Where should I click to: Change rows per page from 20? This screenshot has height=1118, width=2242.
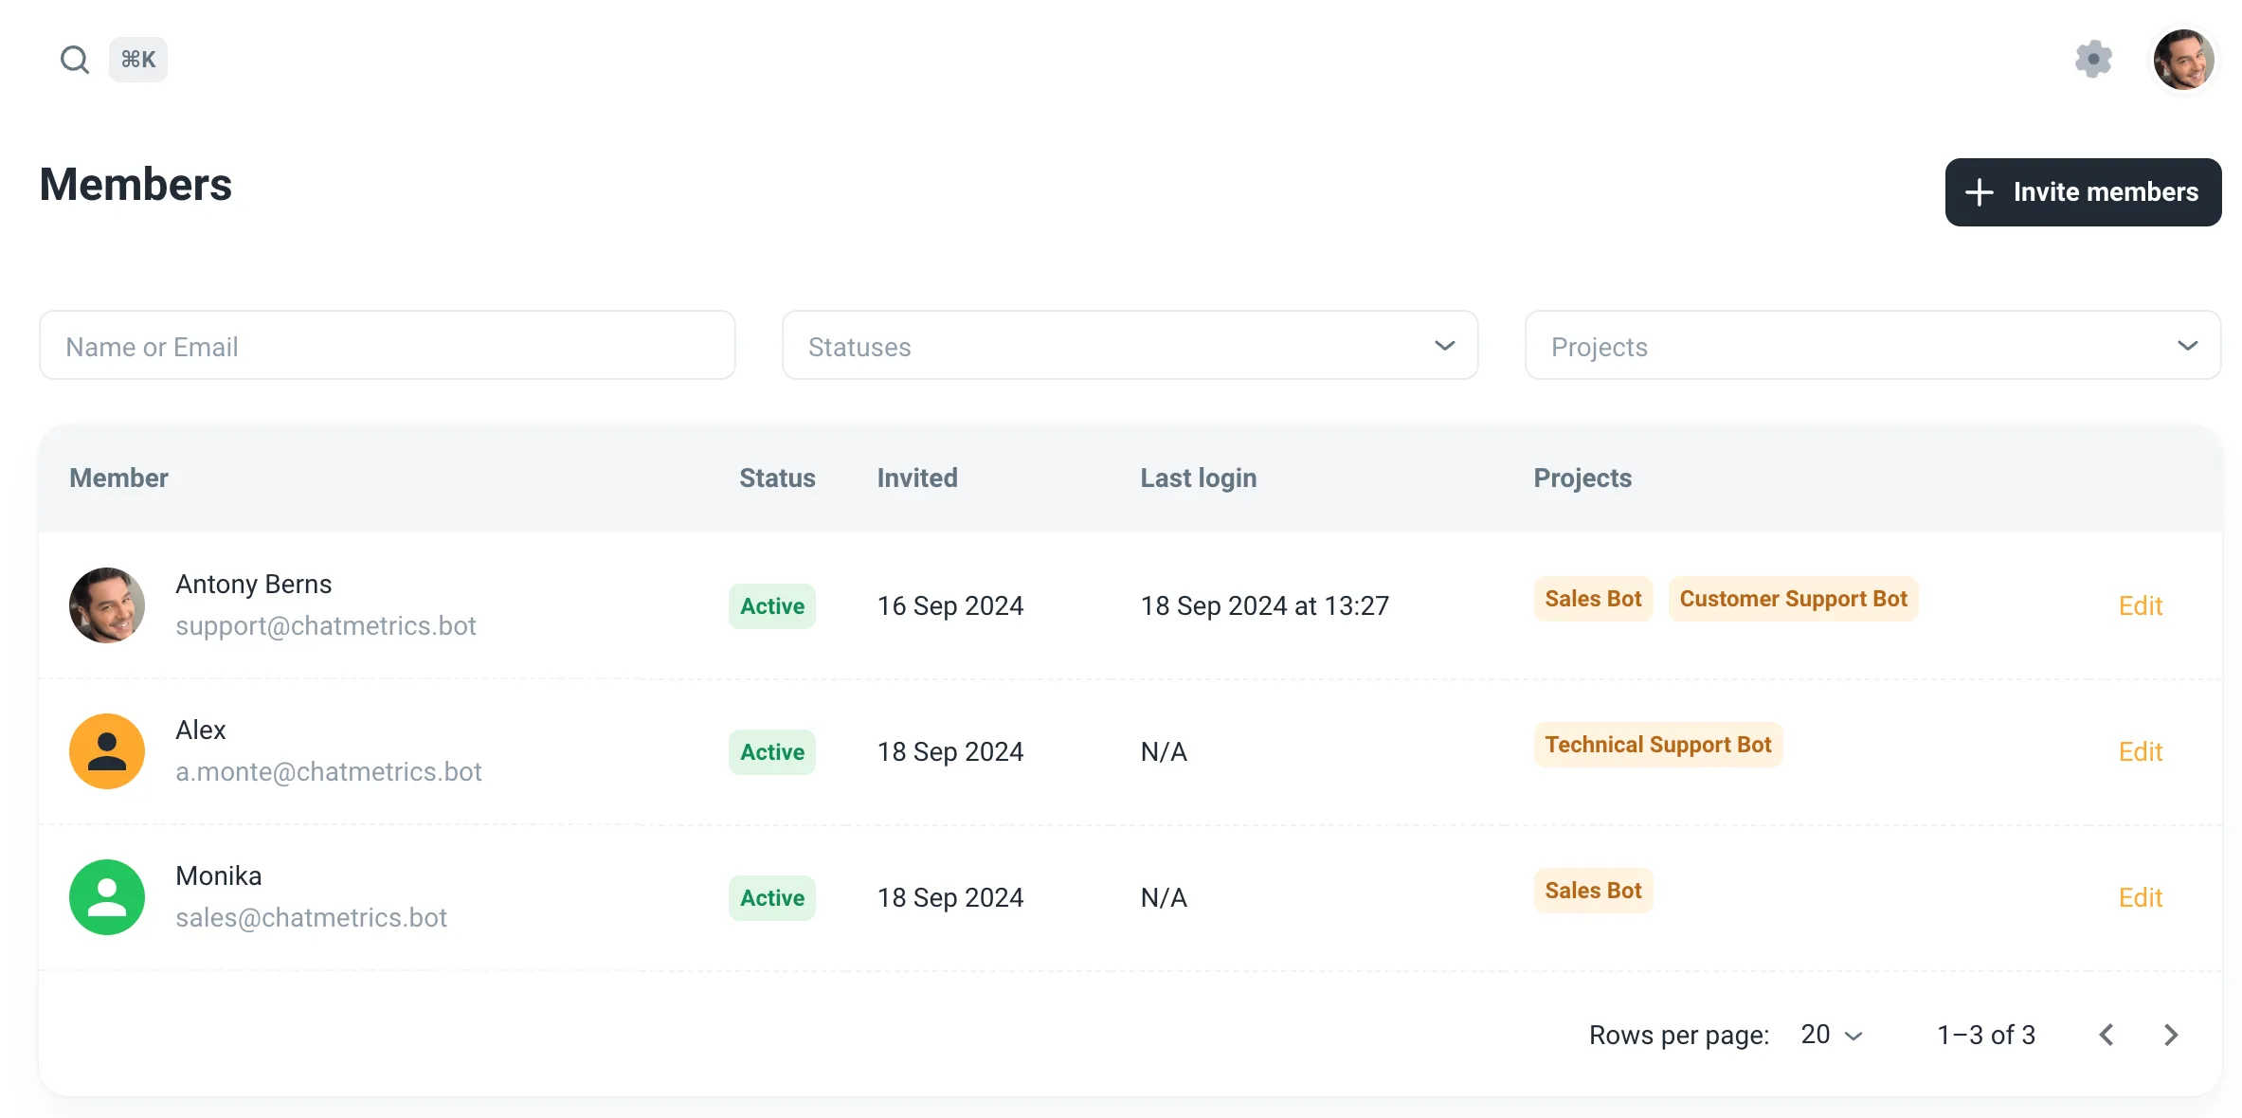(1832, 1035)
